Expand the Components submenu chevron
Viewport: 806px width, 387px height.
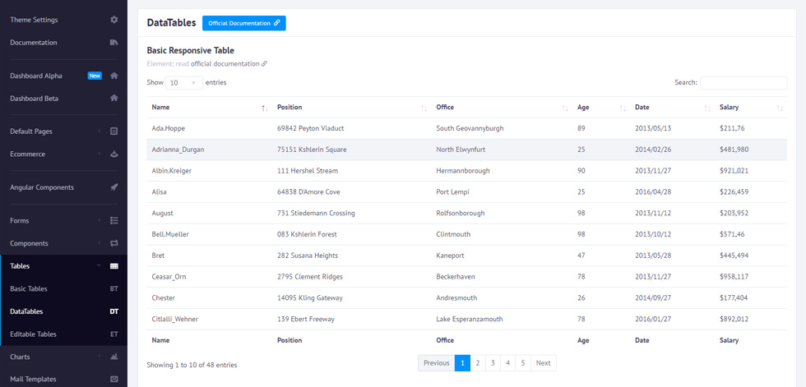tap(100, 243)
